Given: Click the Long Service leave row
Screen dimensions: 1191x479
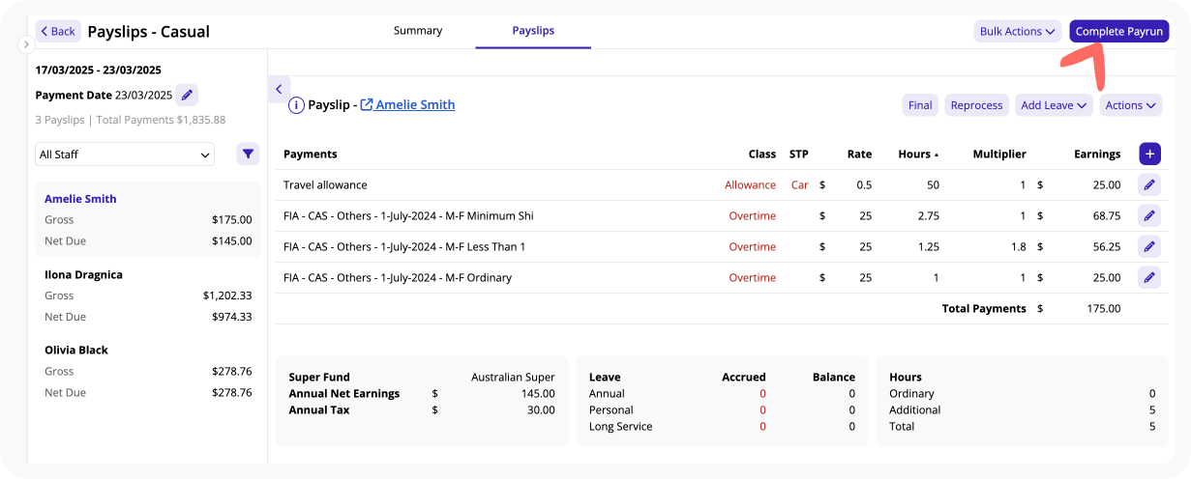Looking at the screenshot, I should 722,426.
